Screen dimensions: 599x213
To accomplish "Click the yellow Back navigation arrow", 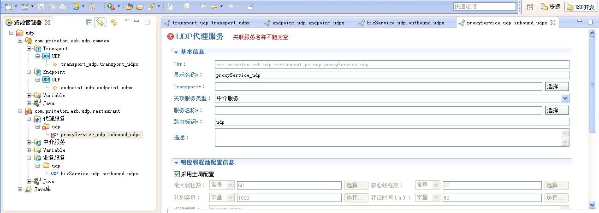I will [x=214, y=6].
